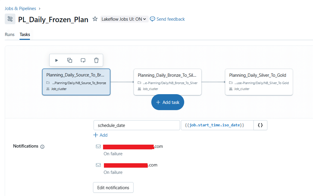The image size is (313, 196).
Task: Open the Lakeflow Jobs UI dropdown
Action: (x=124, y=19)
